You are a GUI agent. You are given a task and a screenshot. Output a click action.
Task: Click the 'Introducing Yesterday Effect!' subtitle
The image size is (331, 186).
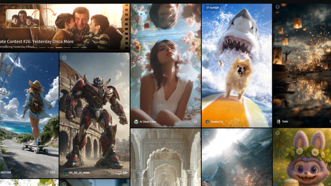17,47
